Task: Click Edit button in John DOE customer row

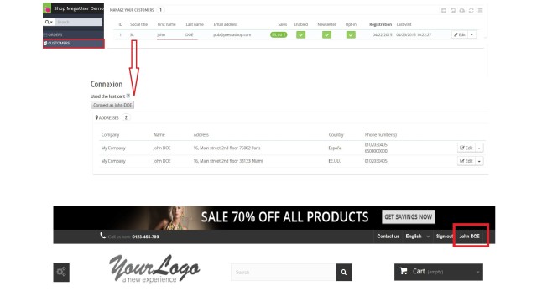Action: point(460,34)
